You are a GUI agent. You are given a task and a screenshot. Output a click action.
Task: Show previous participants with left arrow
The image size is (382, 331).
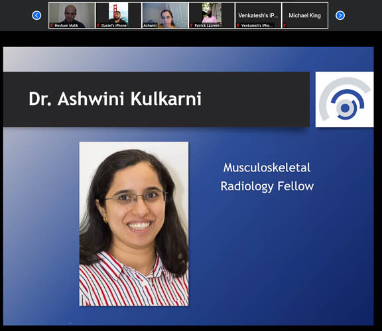tap(36, 15)
